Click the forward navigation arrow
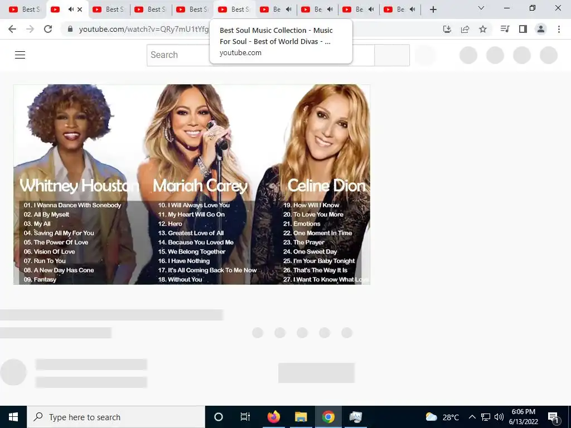This screenshot has height=428, width=571. coord(30,29)
